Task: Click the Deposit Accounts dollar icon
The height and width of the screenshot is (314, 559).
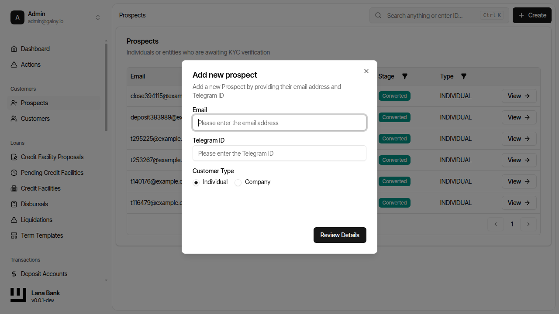Action: (14, 273)
